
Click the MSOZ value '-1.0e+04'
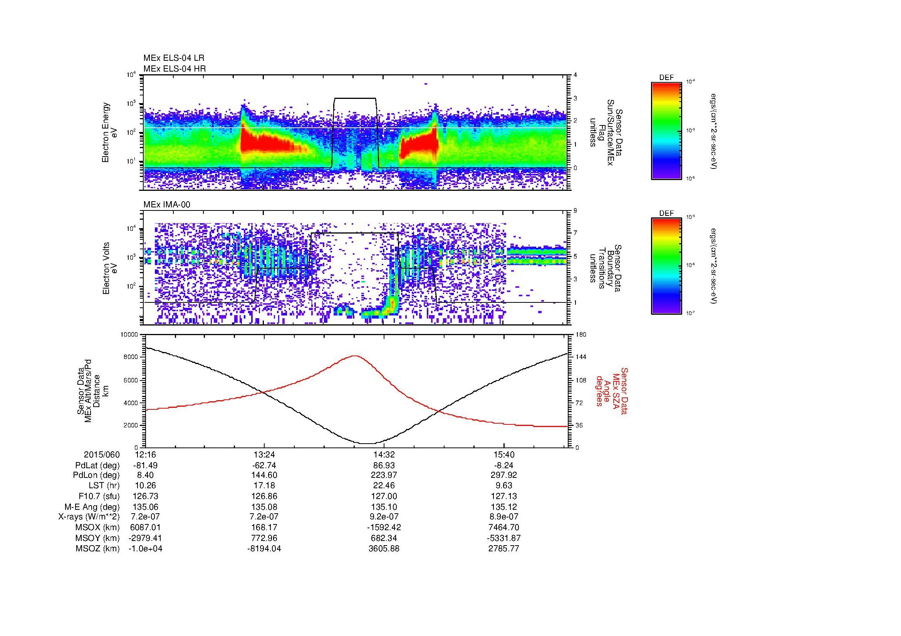pyautogui.click(x=146, y=549)
